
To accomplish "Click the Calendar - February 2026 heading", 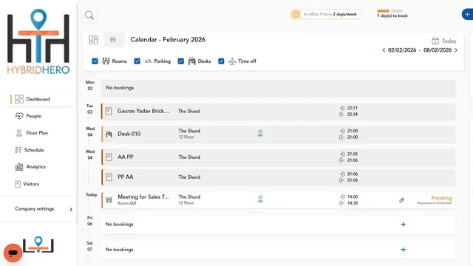I will (x=168, y=39).
